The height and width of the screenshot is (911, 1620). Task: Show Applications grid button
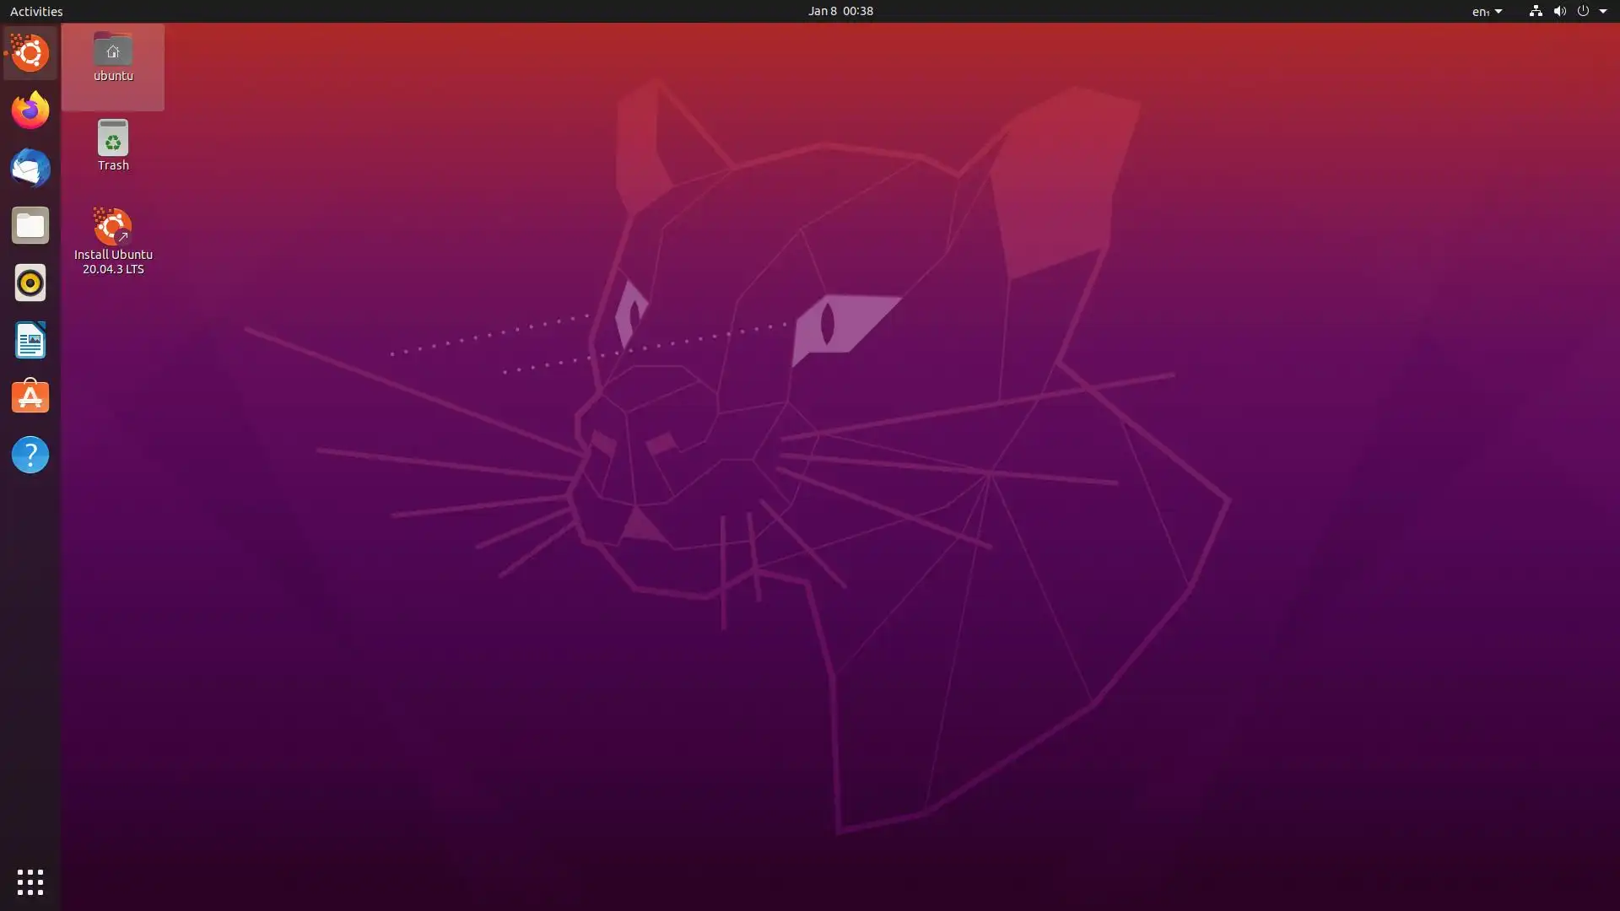tap(30, 882)
